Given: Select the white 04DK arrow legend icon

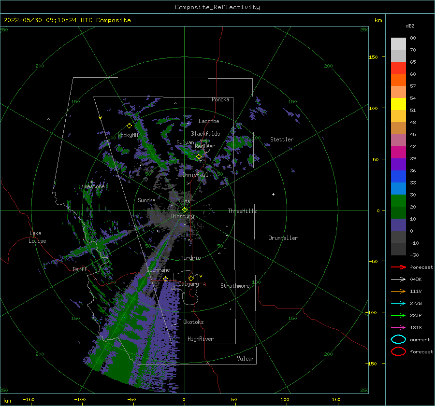Looking at the screenshot, I should coord(398,279).
